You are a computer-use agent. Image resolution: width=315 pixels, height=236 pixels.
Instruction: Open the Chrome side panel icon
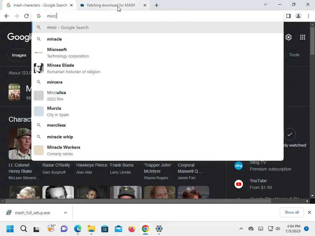pos(289,16)
